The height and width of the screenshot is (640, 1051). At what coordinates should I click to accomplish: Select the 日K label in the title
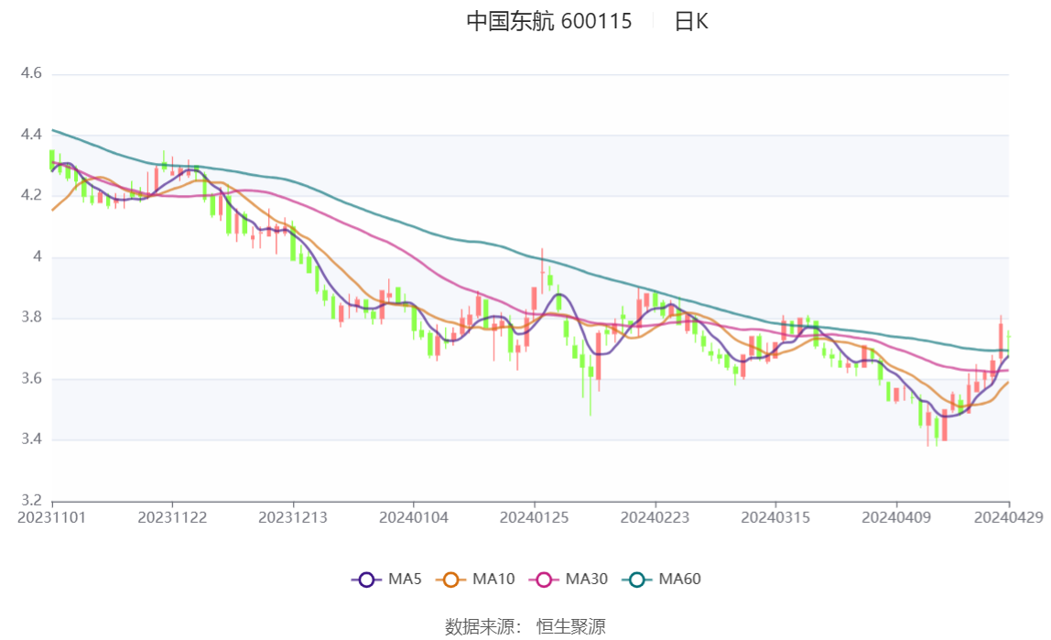tap(691, 22)
